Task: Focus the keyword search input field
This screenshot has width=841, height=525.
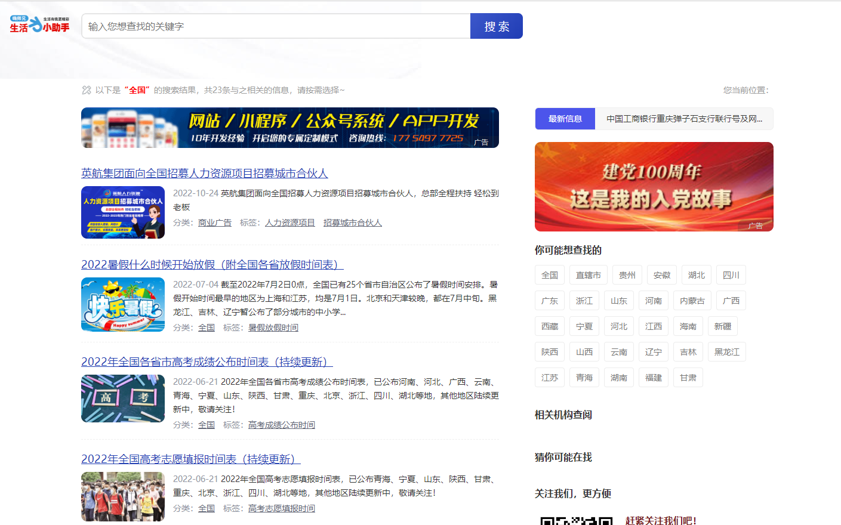Action: (276, 26)
